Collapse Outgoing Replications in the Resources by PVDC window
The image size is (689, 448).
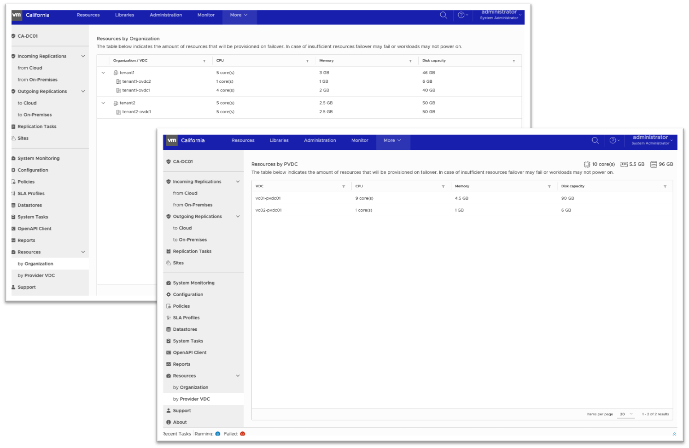238,216
